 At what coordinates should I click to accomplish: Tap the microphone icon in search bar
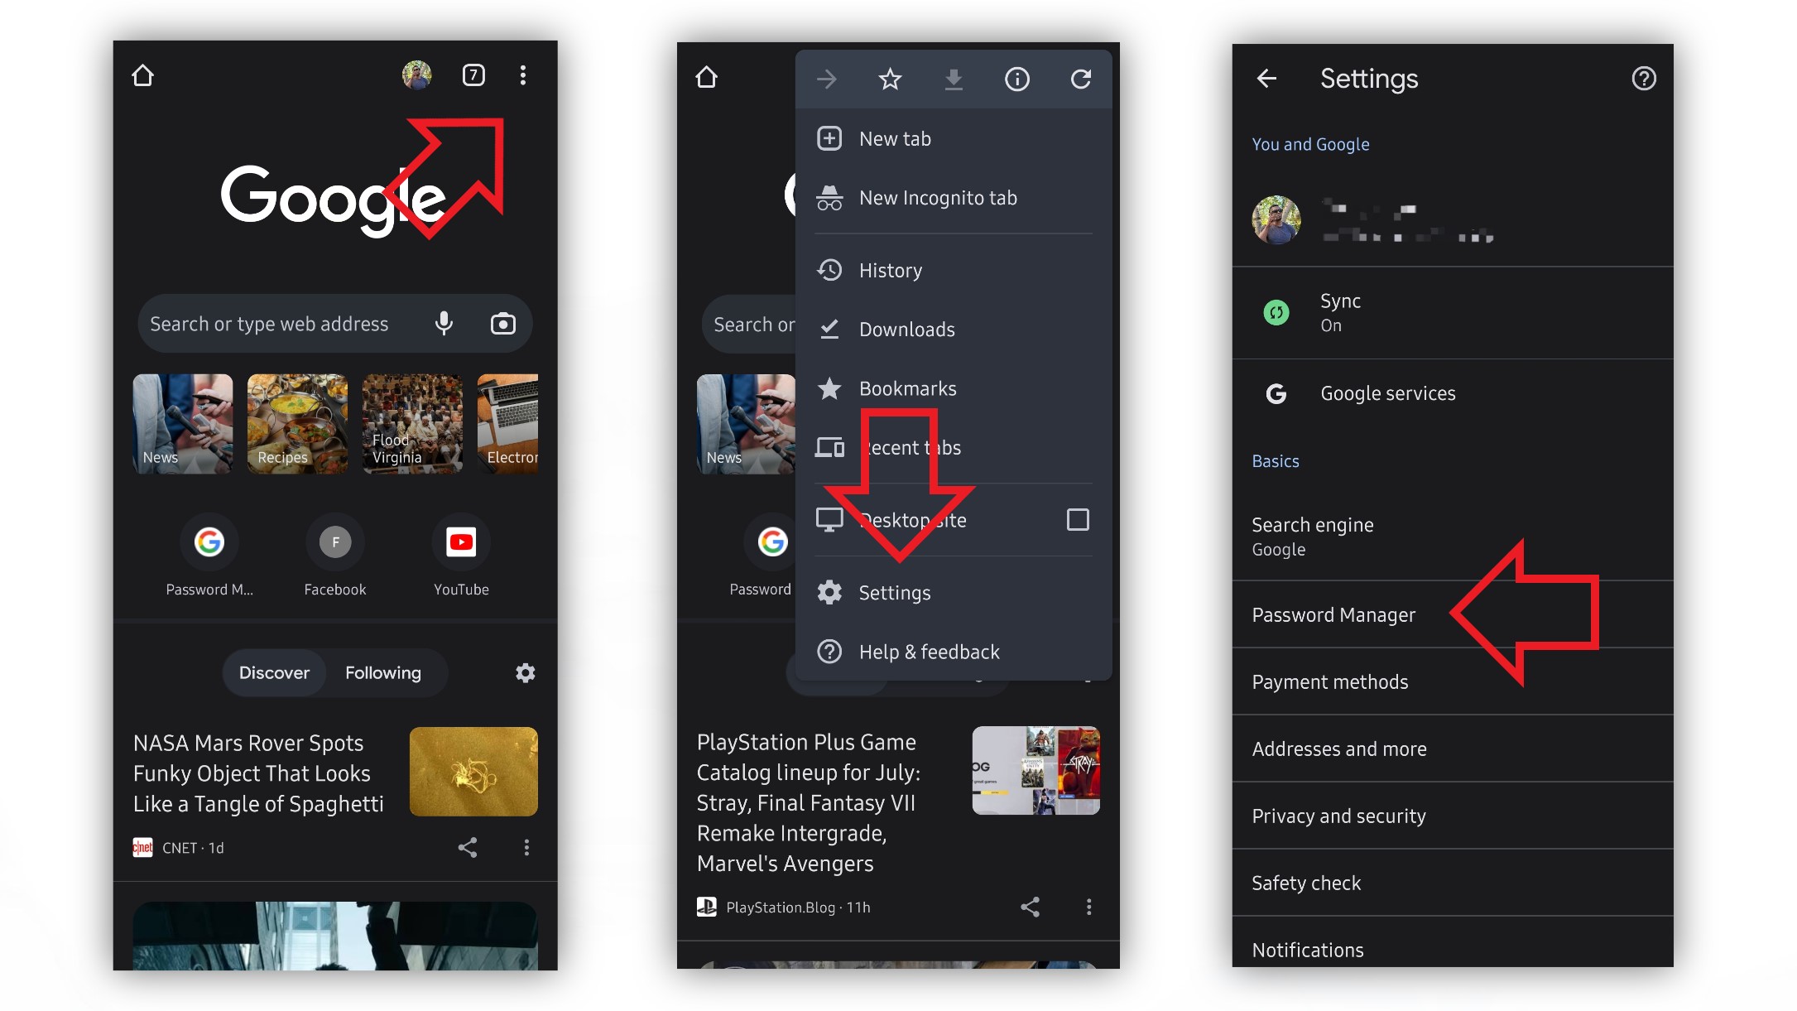[443, 322]
